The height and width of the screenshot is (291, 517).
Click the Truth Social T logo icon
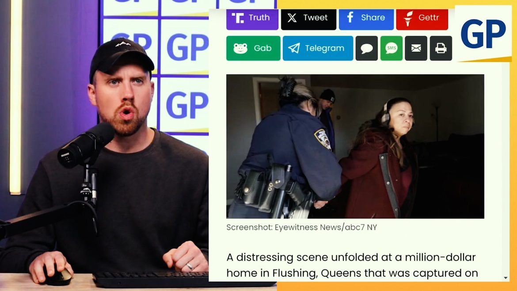pos(238,18)
